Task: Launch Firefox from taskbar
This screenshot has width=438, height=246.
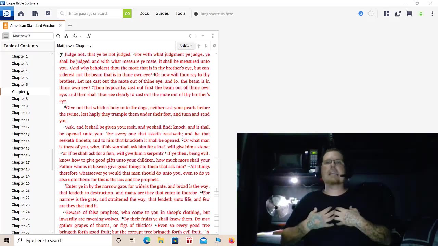Action: point(232,241)
